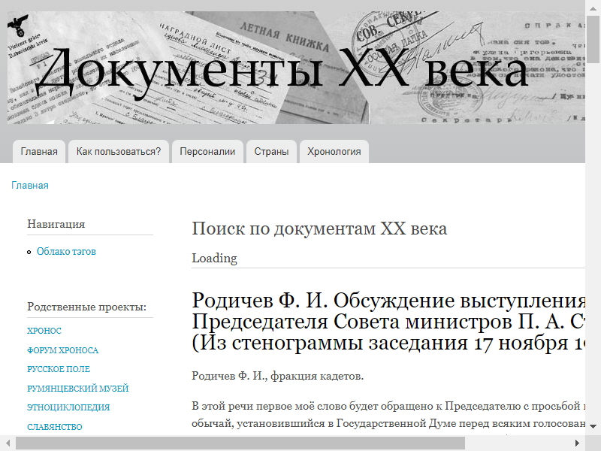This screenshot has width=601, height=451.
Task: Visit the ЭТНОЦИКЛОПЕДИЯ project link
Action: [x=68, y=408]
